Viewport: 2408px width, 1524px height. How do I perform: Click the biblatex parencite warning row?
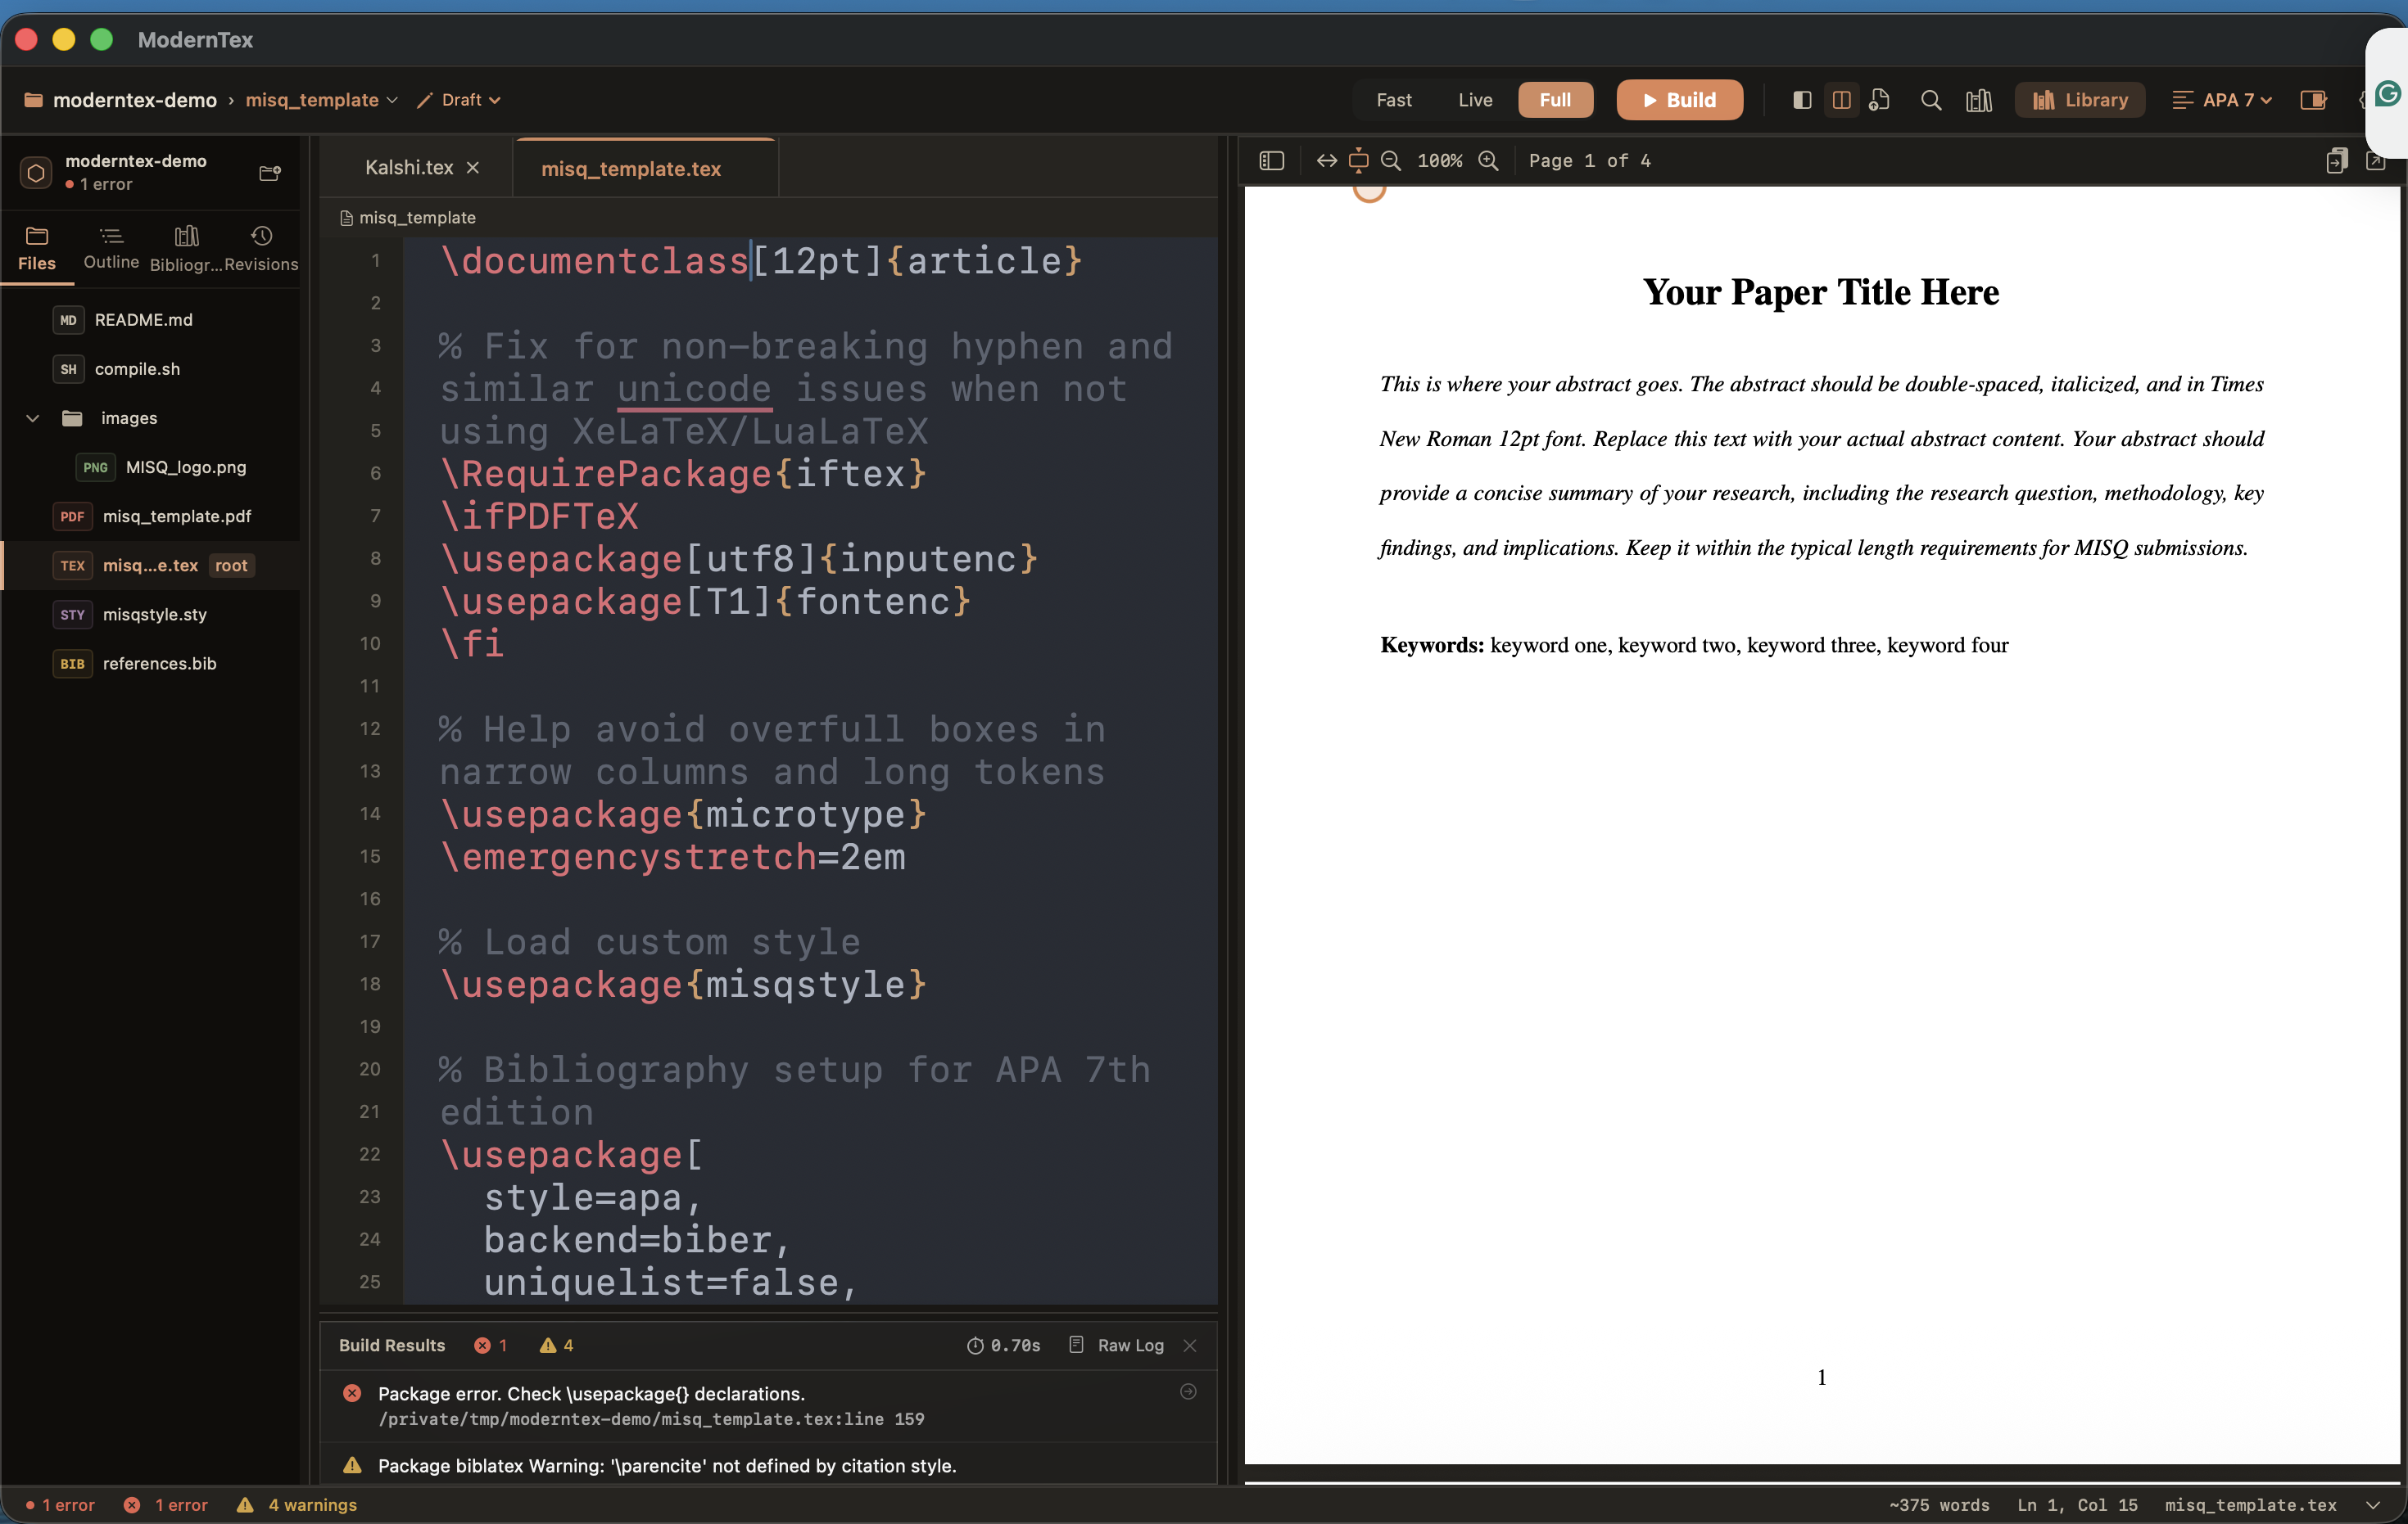point(768,1464)
